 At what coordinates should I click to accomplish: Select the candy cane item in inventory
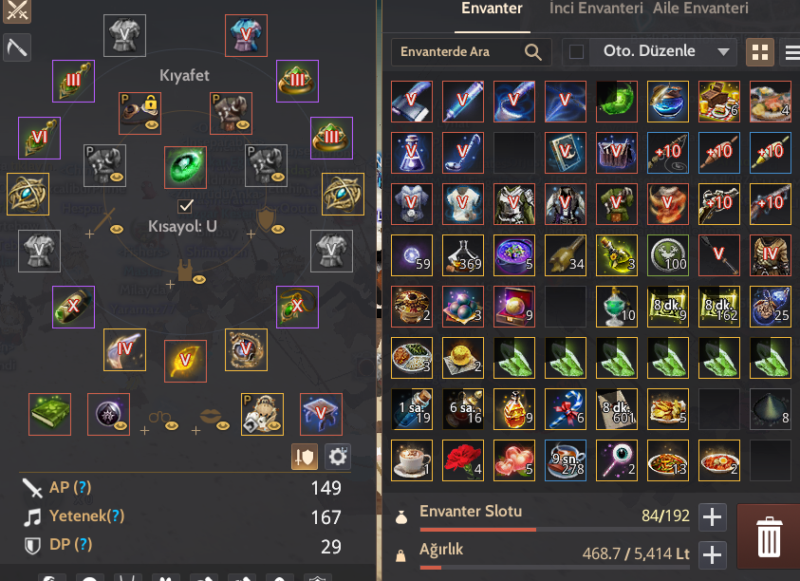click(x=566, y=409)
